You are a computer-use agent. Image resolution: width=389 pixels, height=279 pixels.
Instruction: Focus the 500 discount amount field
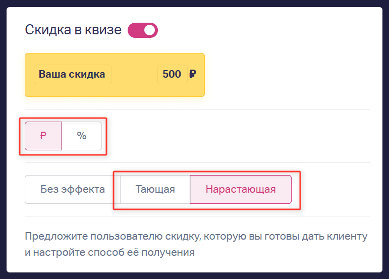click(172, 74)
